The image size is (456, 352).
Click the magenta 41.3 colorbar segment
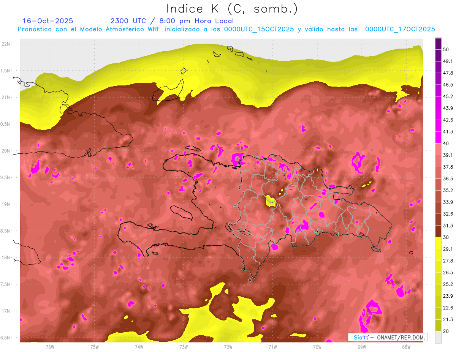(438, 137)
